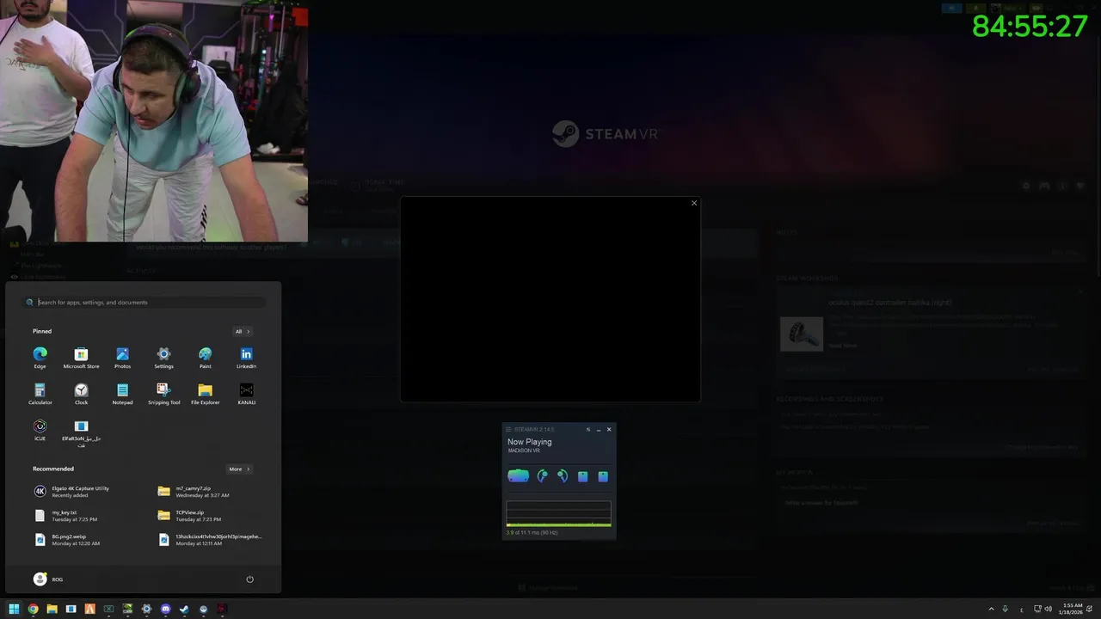Open recommended m7_camry7.zip file

[x=194, y=491]
